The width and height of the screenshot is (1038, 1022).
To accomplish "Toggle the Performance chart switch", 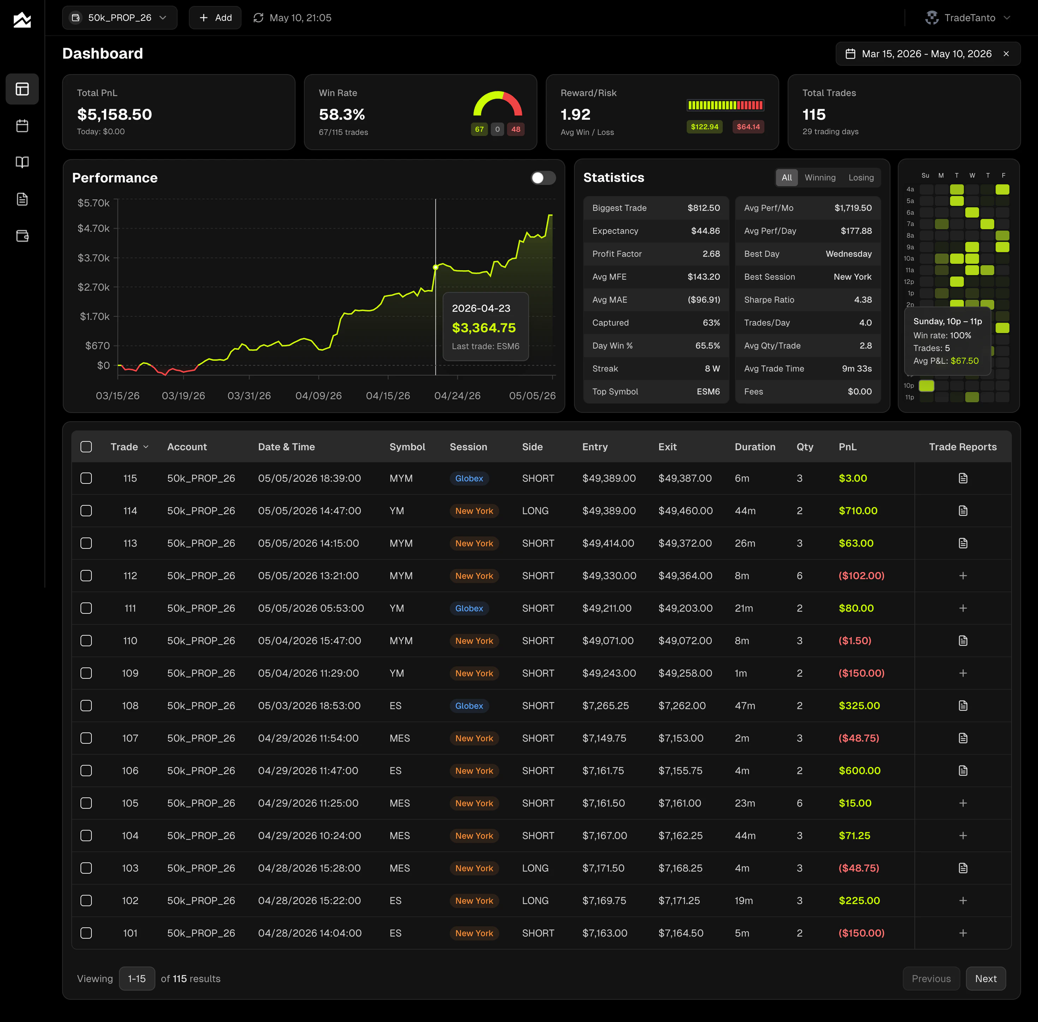I will [x=543, y=178].
